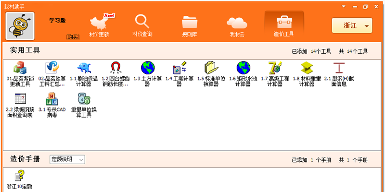Switch to the 规则库 tab
Viewport: 385px width, 192px height.
point(189,25)
